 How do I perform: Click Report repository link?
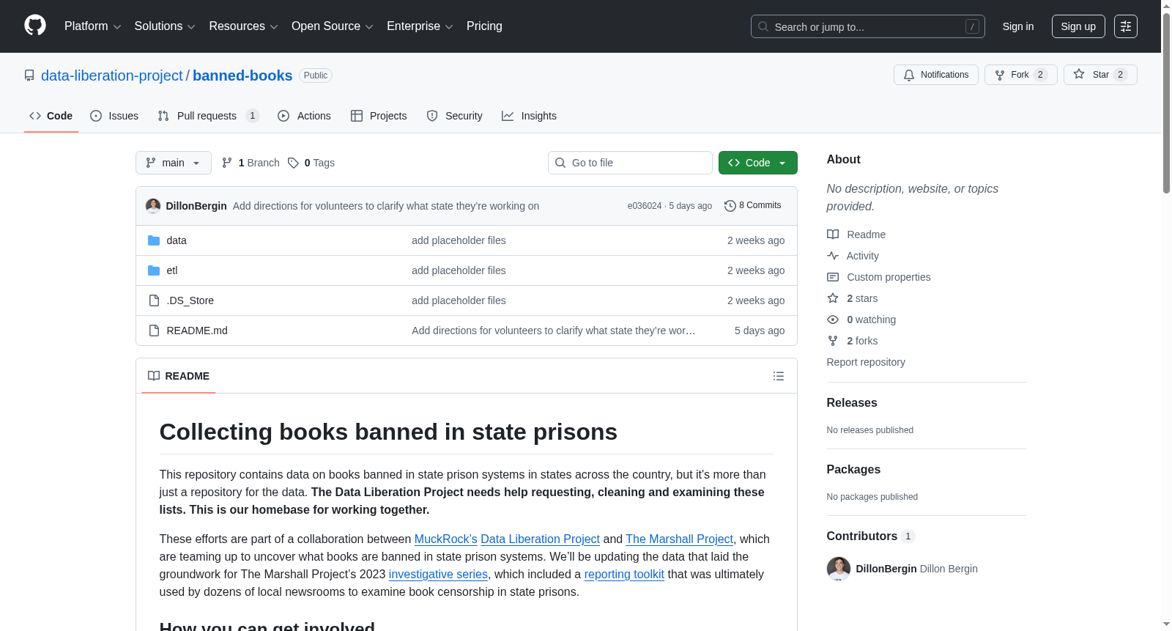point(866,362)
